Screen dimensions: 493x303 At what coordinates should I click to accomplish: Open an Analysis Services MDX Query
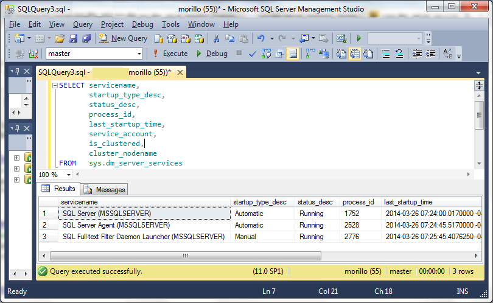(x=172, y=38)
